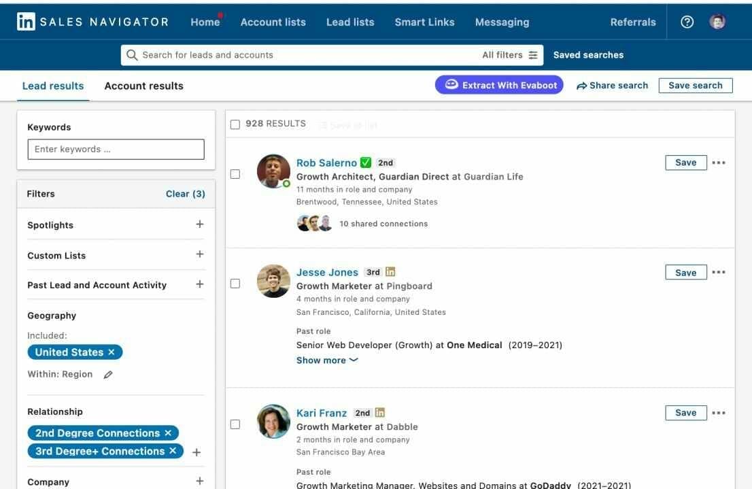The height and width of the screenshot is (489, 752).
Task: Open more options for Rob Salerno
Action: 719,163
